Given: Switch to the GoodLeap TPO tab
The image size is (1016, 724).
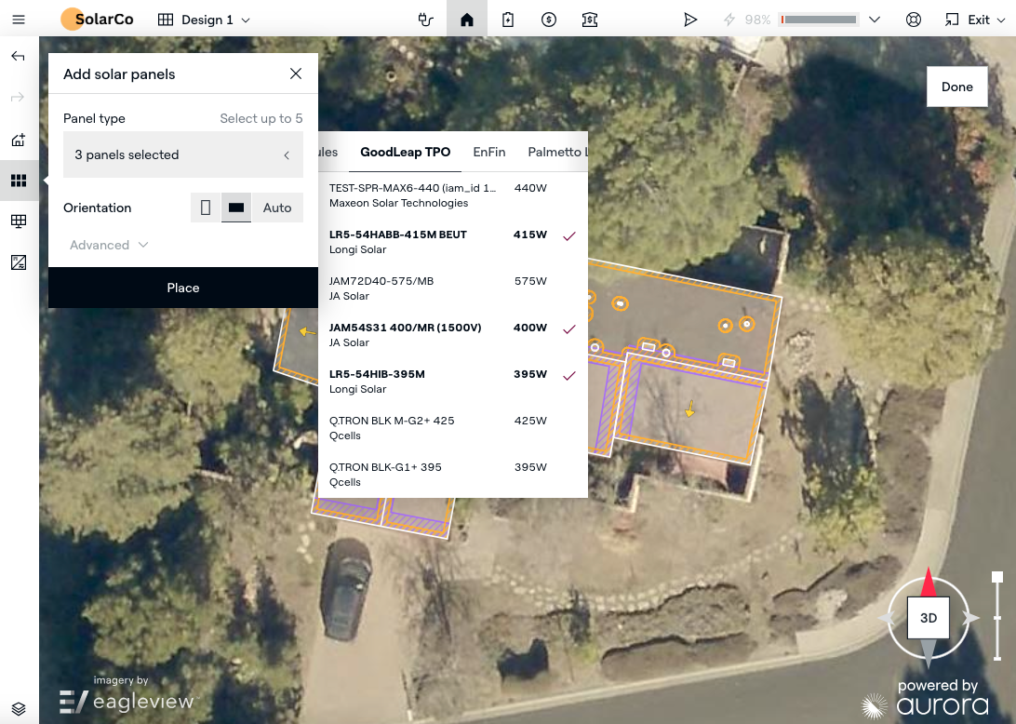Looking at the screenshot, I should (405, 152).
